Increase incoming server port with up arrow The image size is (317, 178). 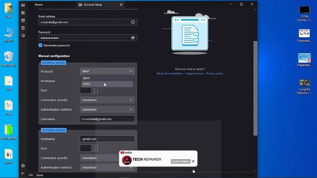click(95, 89)
